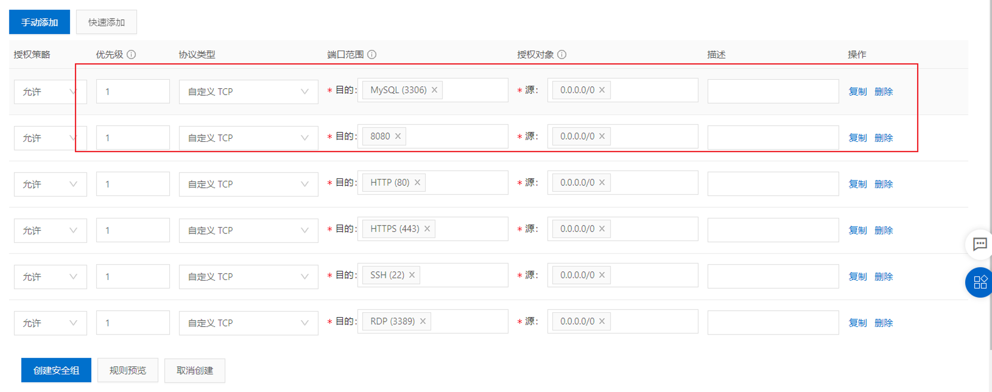Expand 自定义 TCP protocol dropdown in HTTP (80) row
The width and height of the screenshot is (992, 392).
coord(248,184)
